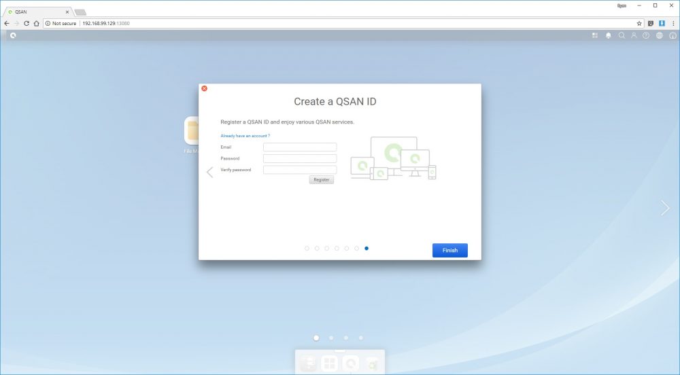Viewport: 680px width, 375px height.
Task: Open the QSAN logo main menu
Action: tap(13, 35)
